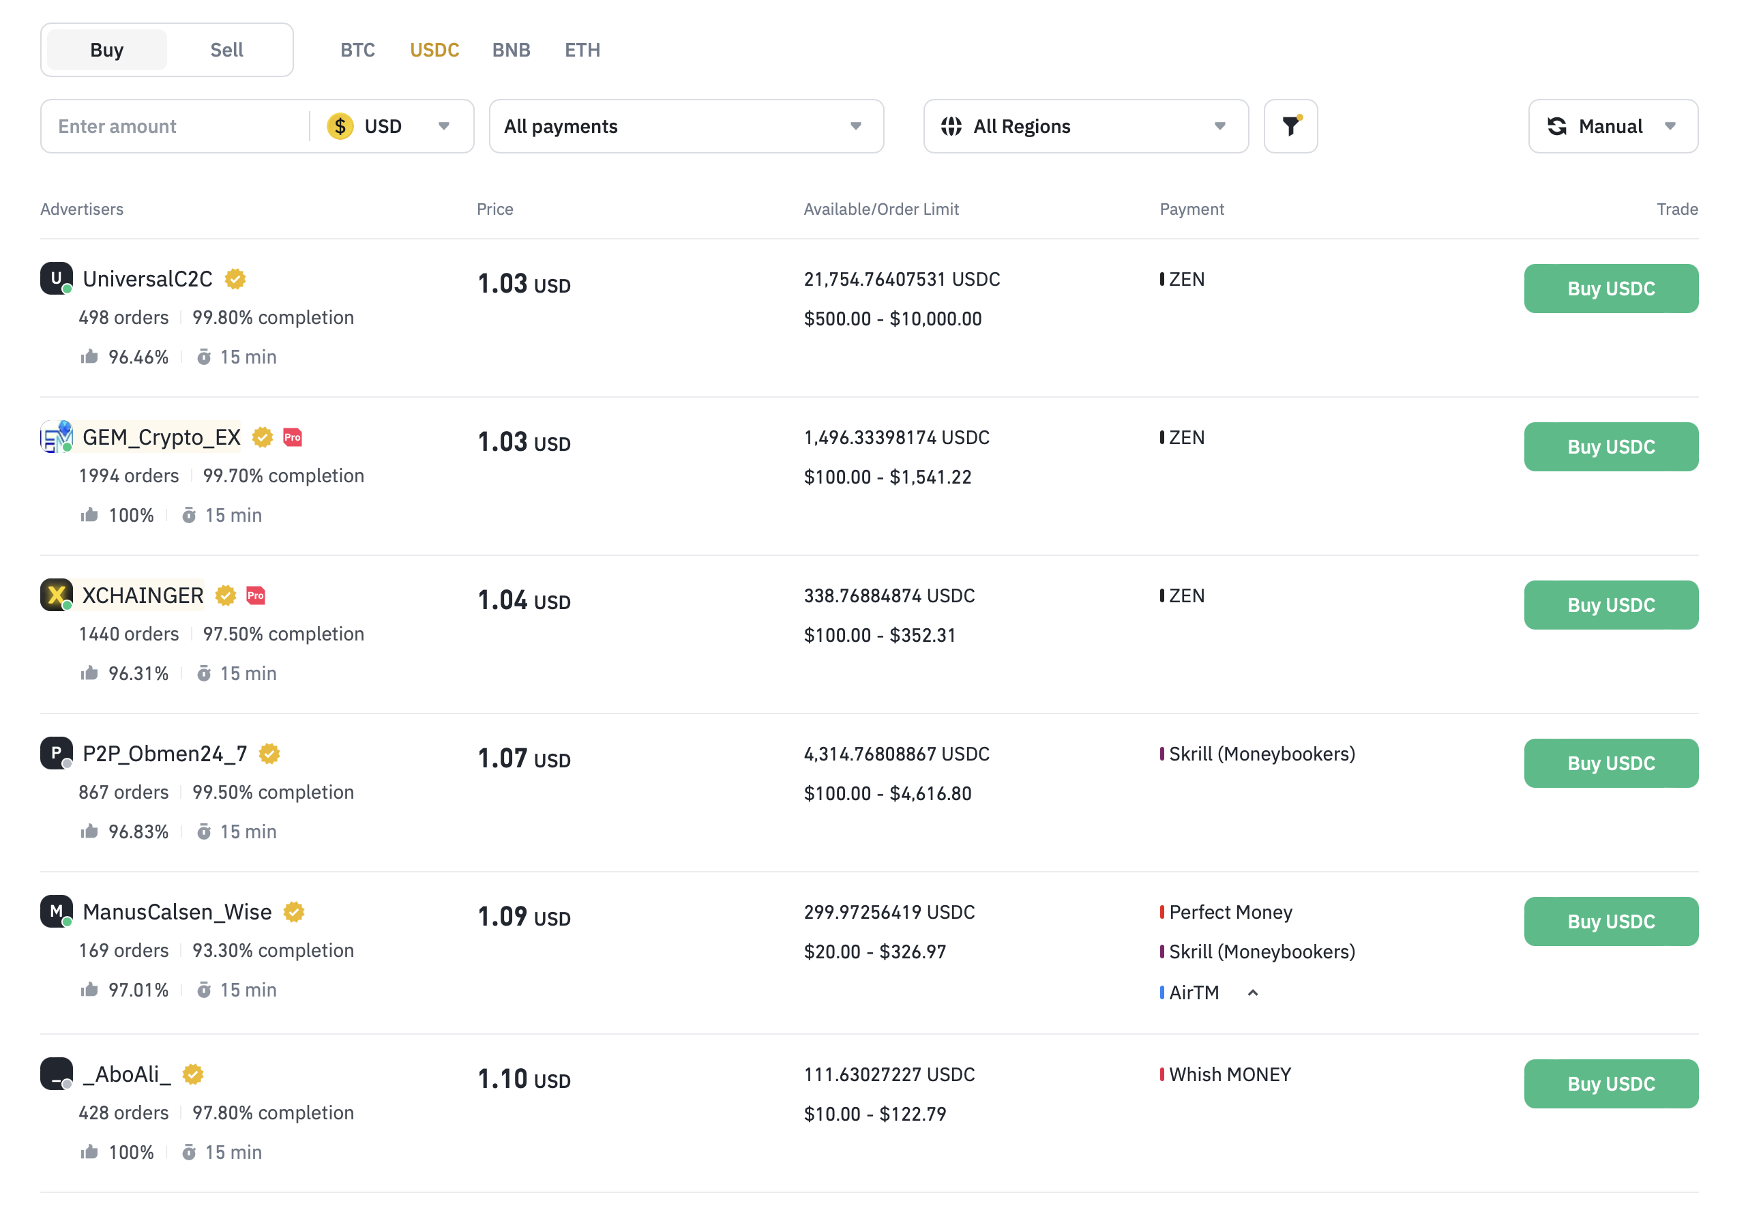Click UniversalC2C's verified badge

tap(235, 278)
